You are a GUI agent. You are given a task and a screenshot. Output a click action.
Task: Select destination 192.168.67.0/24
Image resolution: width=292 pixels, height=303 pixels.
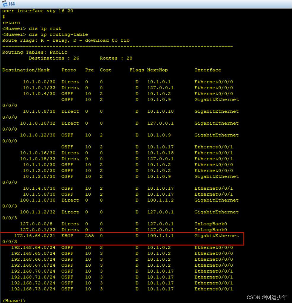click(x=33, y=265)
